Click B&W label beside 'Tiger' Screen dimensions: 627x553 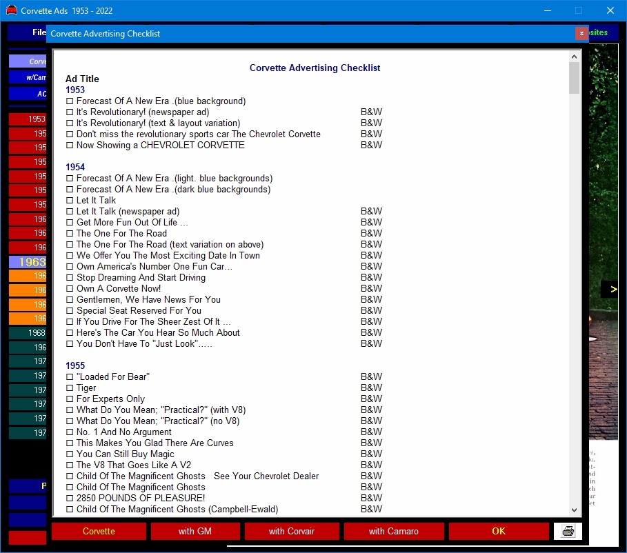(371, 388)
